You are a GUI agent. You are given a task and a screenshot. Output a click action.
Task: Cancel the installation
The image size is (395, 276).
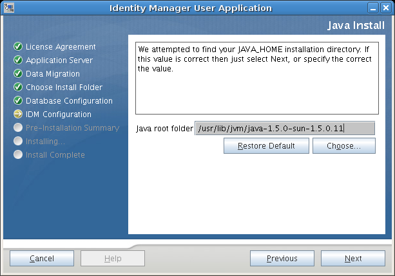(x=42, y=259)
